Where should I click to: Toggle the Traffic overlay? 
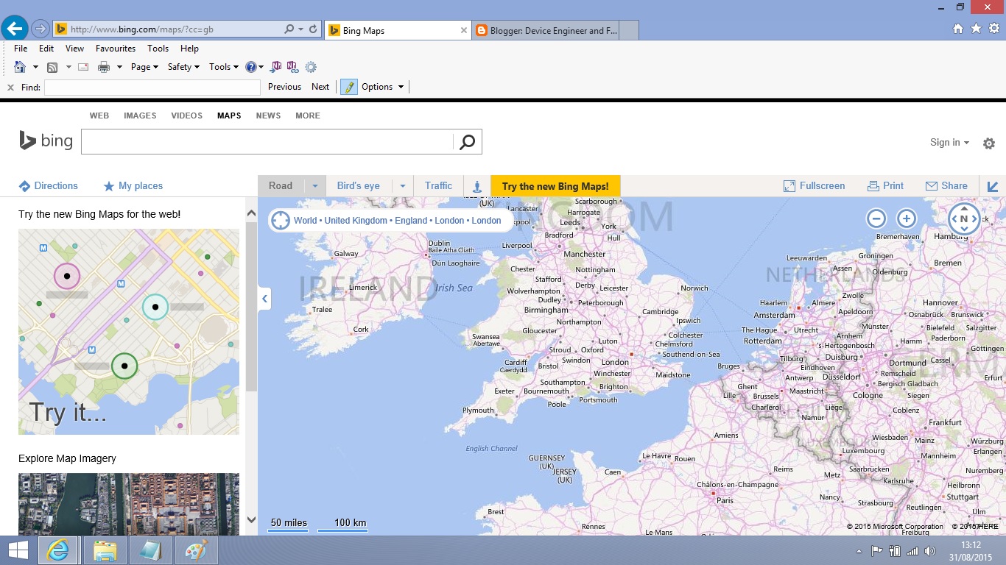[438, 186]
